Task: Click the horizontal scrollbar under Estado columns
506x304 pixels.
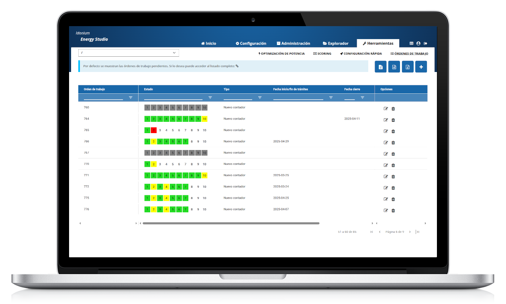Action: point(231,223)
